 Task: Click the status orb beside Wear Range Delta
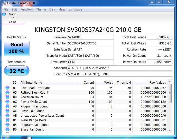click(x=7, y=120)
